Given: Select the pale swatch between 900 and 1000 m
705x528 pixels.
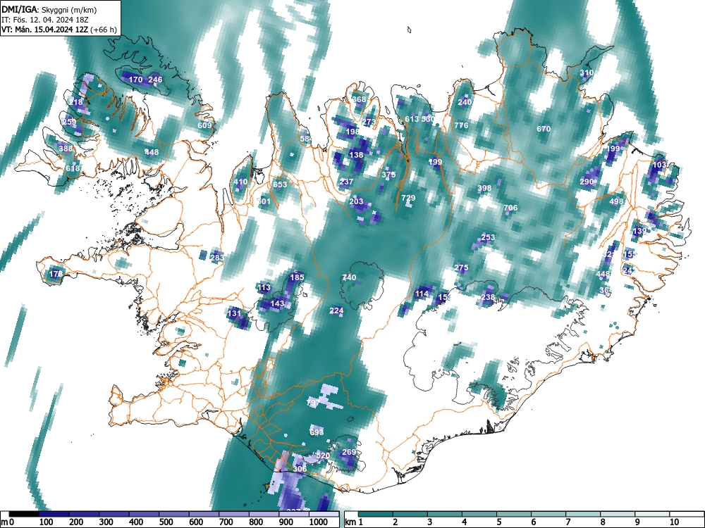Looking at the screenshot, I should coord(293,514).
